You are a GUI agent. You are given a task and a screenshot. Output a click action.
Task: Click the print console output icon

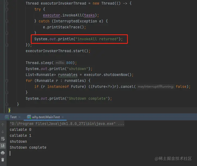pos(3,153)
